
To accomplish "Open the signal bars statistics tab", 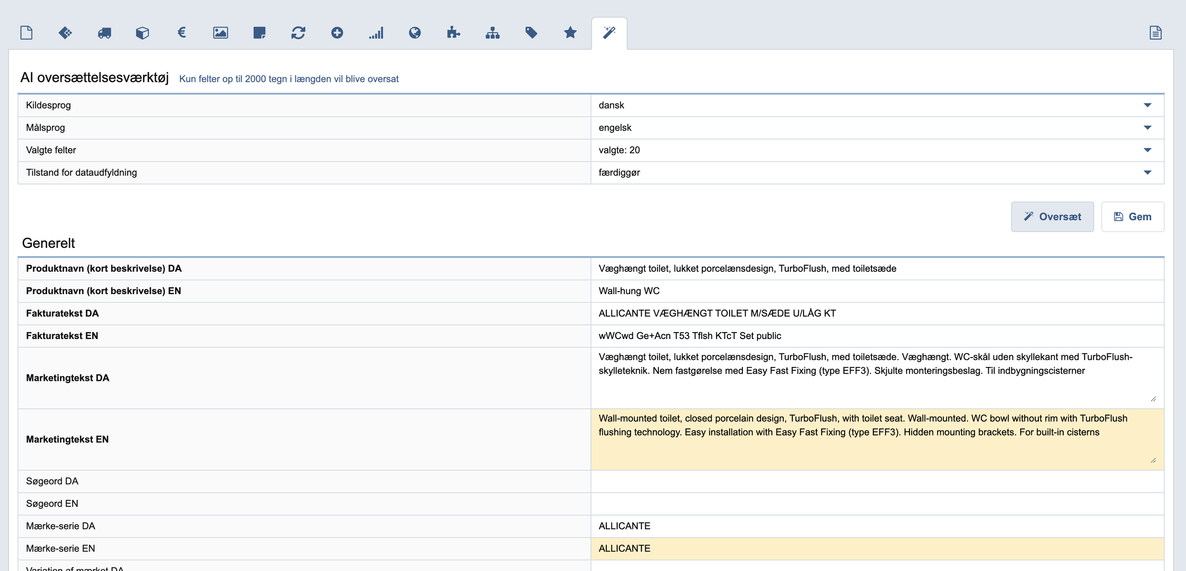I will tap(376, 33).
